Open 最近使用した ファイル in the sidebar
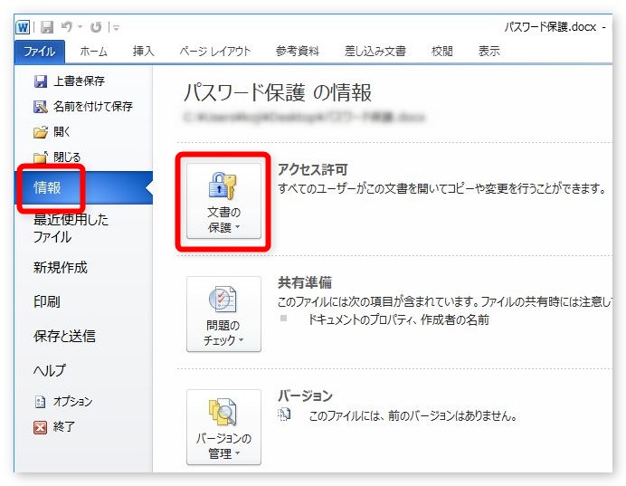Screen dimensions: 626x486 click(x=71, y=228)
